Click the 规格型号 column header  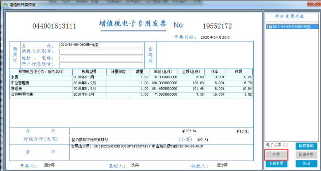[x=89, y=72]
